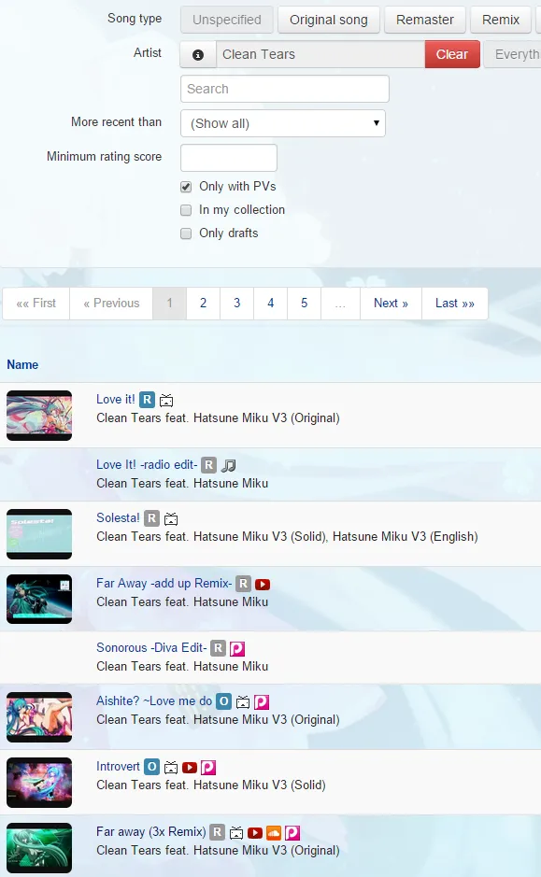Click the artist Search input field
The width and height of the screenshot is (541, 877).
coord(285,89)
